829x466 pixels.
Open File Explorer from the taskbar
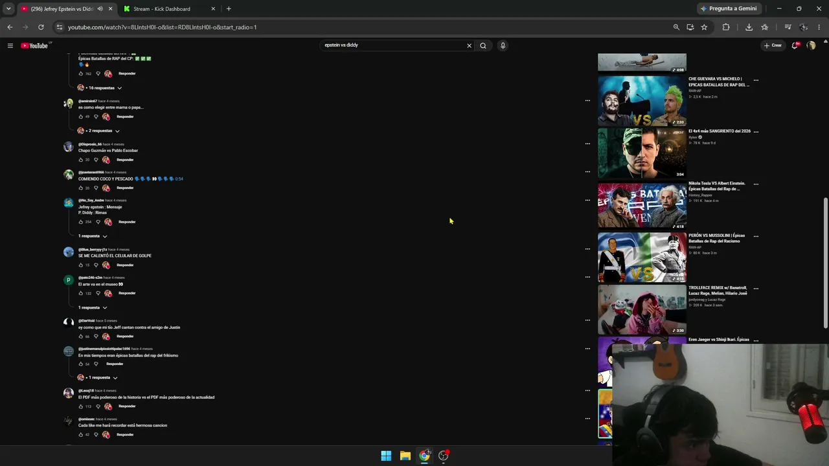405,456
